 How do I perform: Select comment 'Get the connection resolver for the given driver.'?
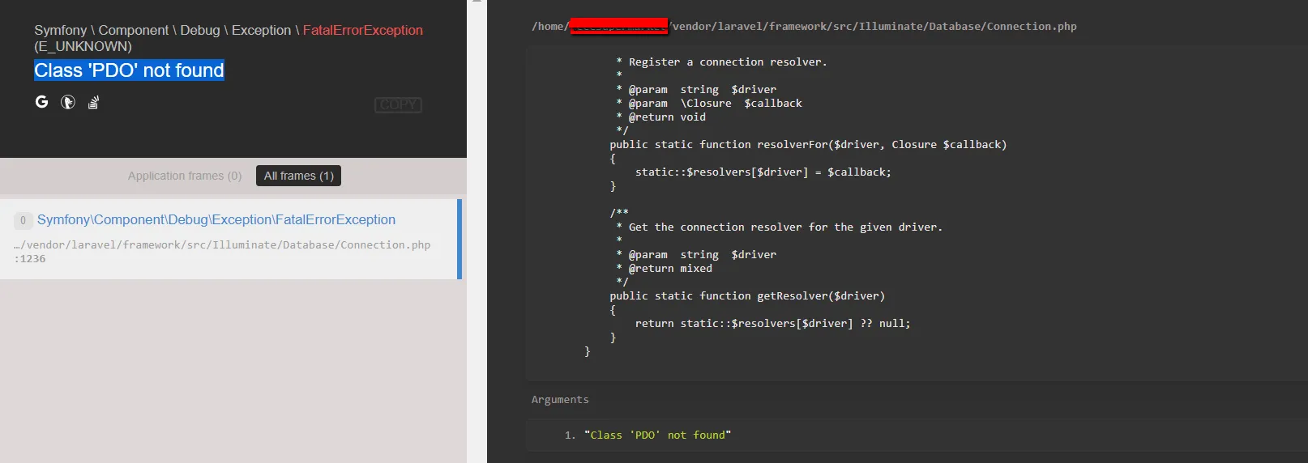[x=785, y=227]
